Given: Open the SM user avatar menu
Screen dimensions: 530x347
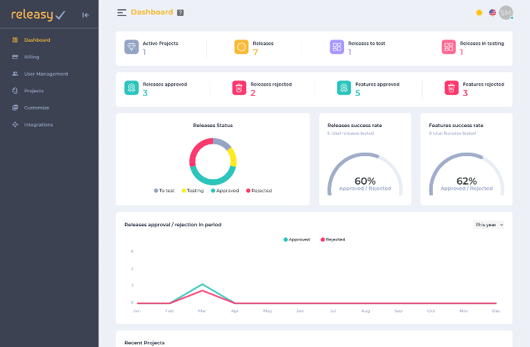Looking at the screenshot, I should point(506,13).
